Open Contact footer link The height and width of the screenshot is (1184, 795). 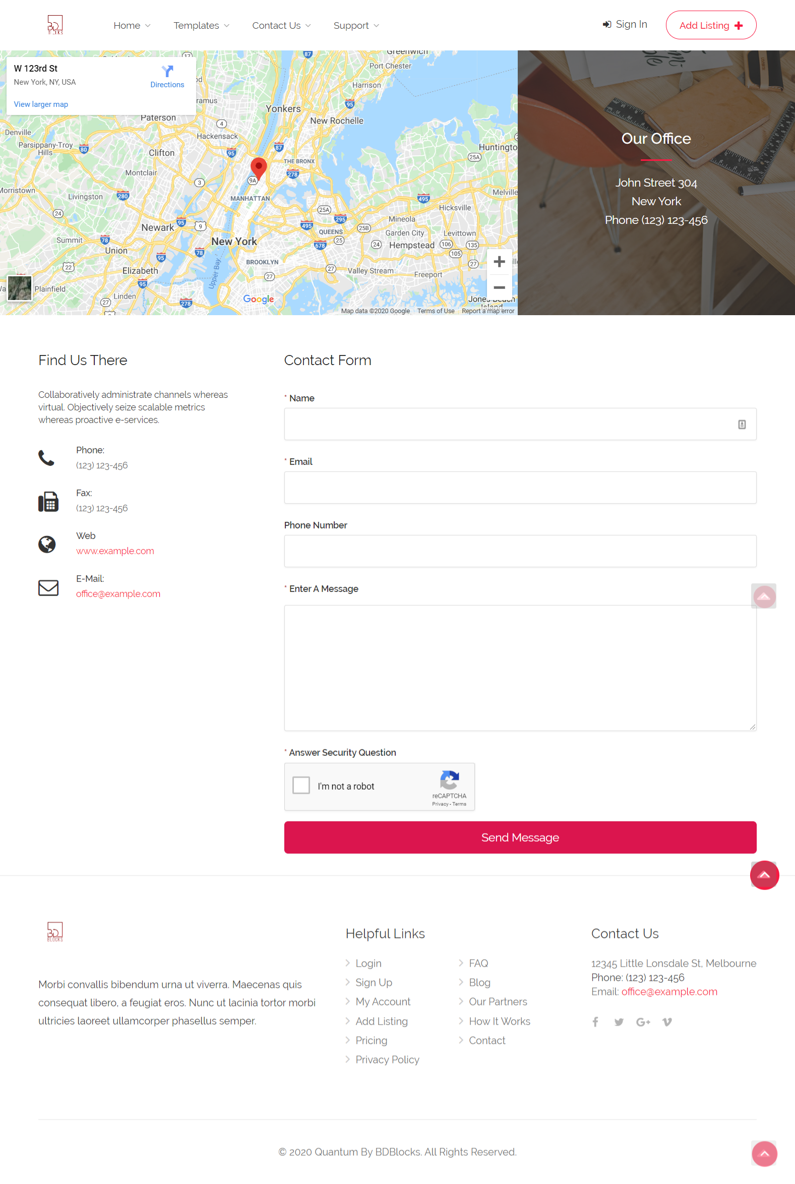tap(487, 1040)
